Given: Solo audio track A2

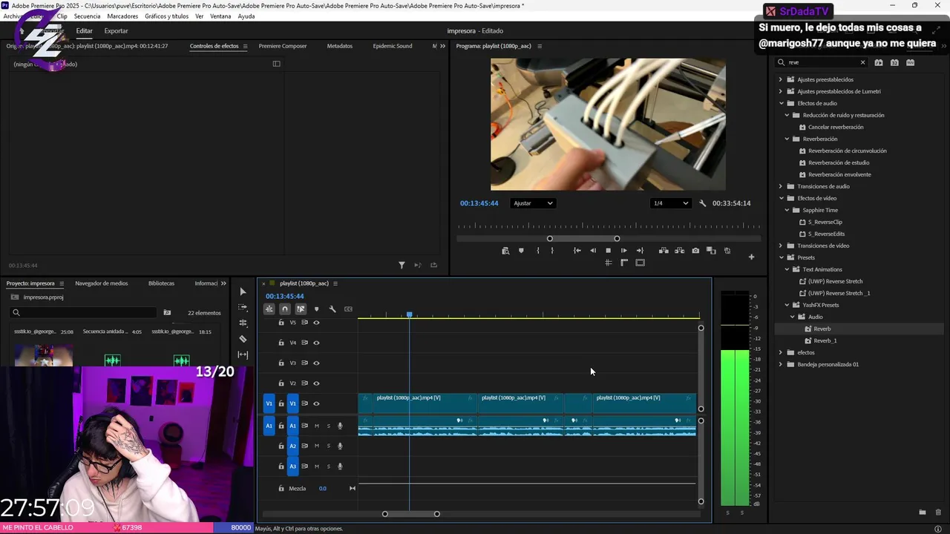Looking at the screenshot, I should 329,446.
